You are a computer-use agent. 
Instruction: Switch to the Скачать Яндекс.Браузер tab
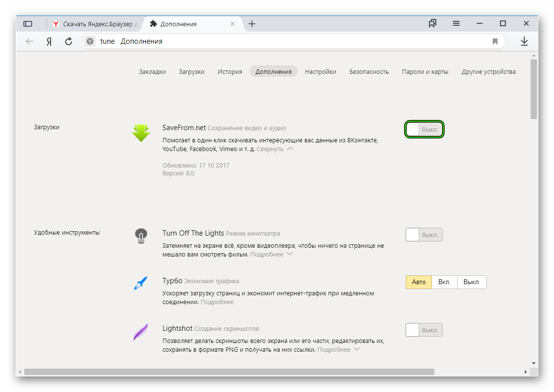(95, 24)
